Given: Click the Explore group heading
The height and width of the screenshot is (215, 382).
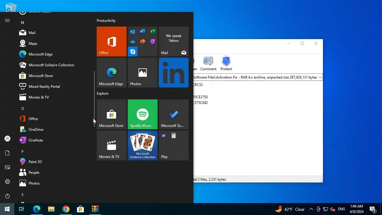Looking at the screenshot, I should 102,93.
